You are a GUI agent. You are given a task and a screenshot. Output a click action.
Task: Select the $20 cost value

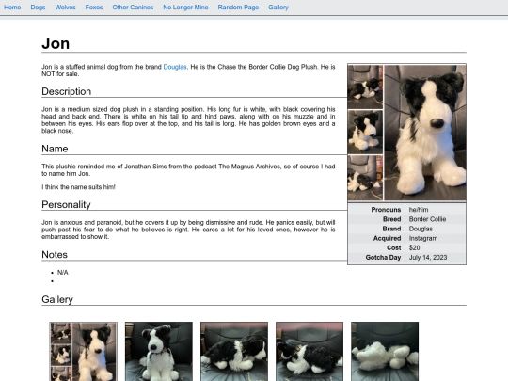[x=414, y=247]
